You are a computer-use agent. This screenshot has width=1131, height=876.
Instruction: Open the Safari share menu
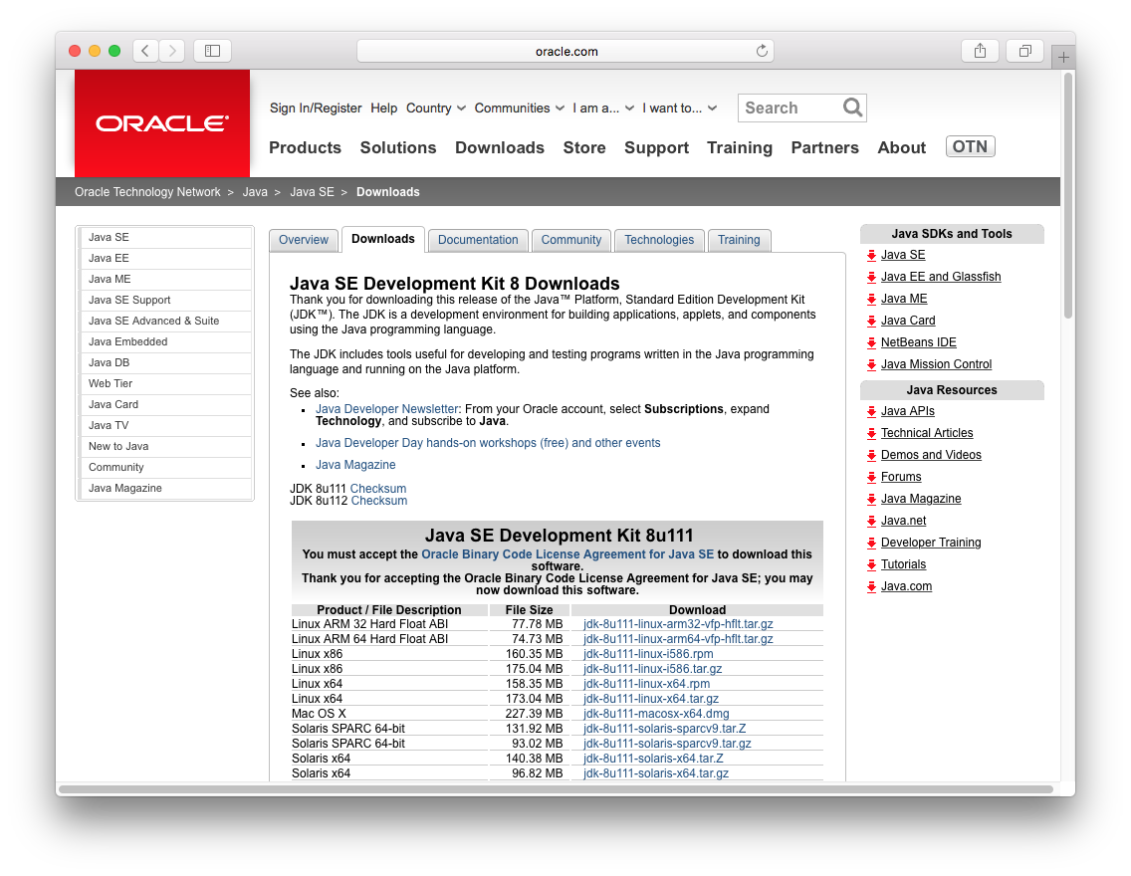[980, 51]
